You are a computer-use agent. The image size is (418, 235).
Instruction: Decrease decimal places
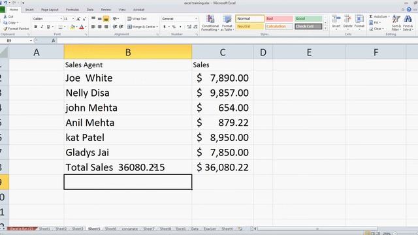click(x=195, y=27)
